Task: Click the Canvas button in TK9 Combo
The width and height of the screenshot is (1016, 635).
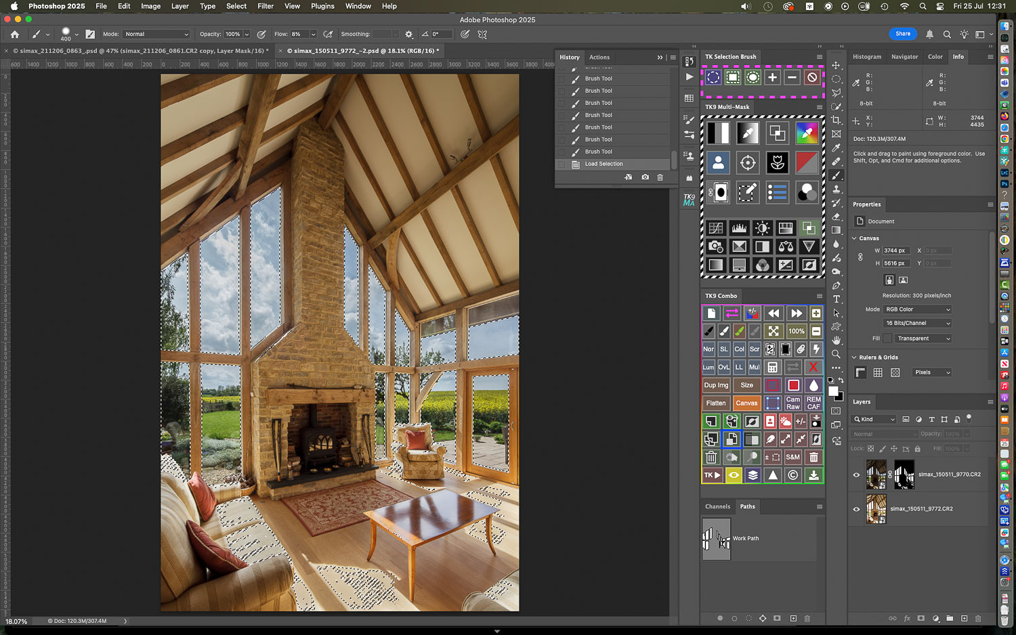Action: 747,403
